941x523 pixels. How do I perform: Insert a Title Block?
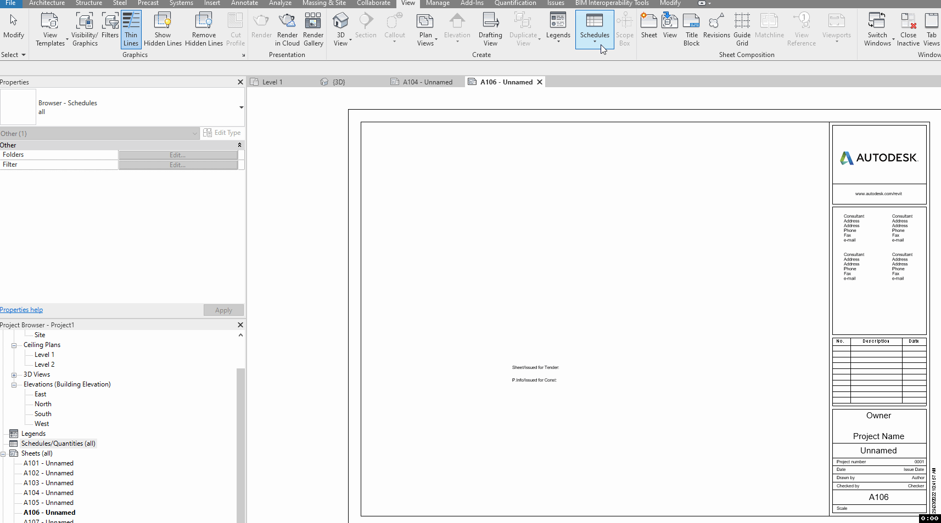pos(692,30)
